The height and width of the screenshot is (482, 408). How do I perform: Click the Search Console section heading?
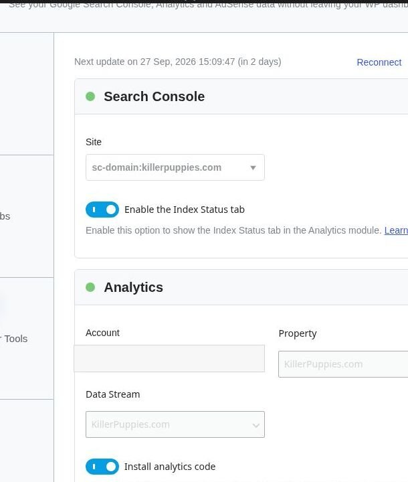[155, 96]
